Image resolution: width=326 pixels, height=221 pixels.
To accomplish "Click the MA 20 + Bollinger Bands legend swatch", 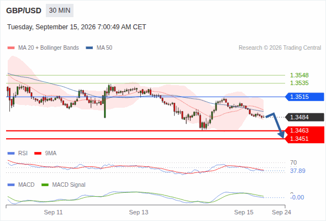I will pyautogui.click(x=11, y=48).
